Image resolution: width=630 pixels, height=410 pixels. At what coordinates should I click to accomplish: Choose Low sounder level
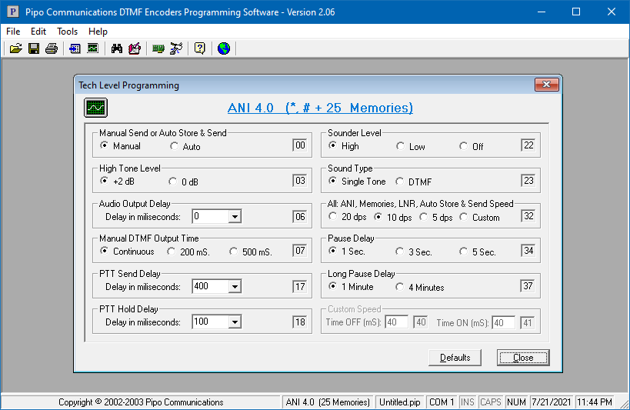click(x=401, y=146)
